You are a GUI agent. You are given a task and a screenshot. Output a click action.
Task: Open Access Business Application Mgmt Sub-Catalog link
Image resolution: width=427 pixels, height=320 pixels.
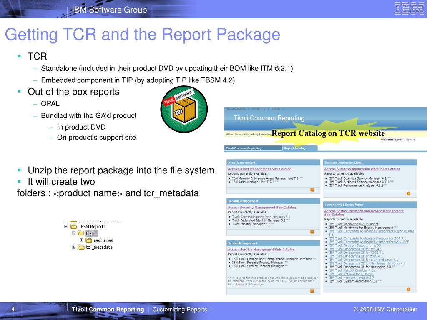click(362, 169)
